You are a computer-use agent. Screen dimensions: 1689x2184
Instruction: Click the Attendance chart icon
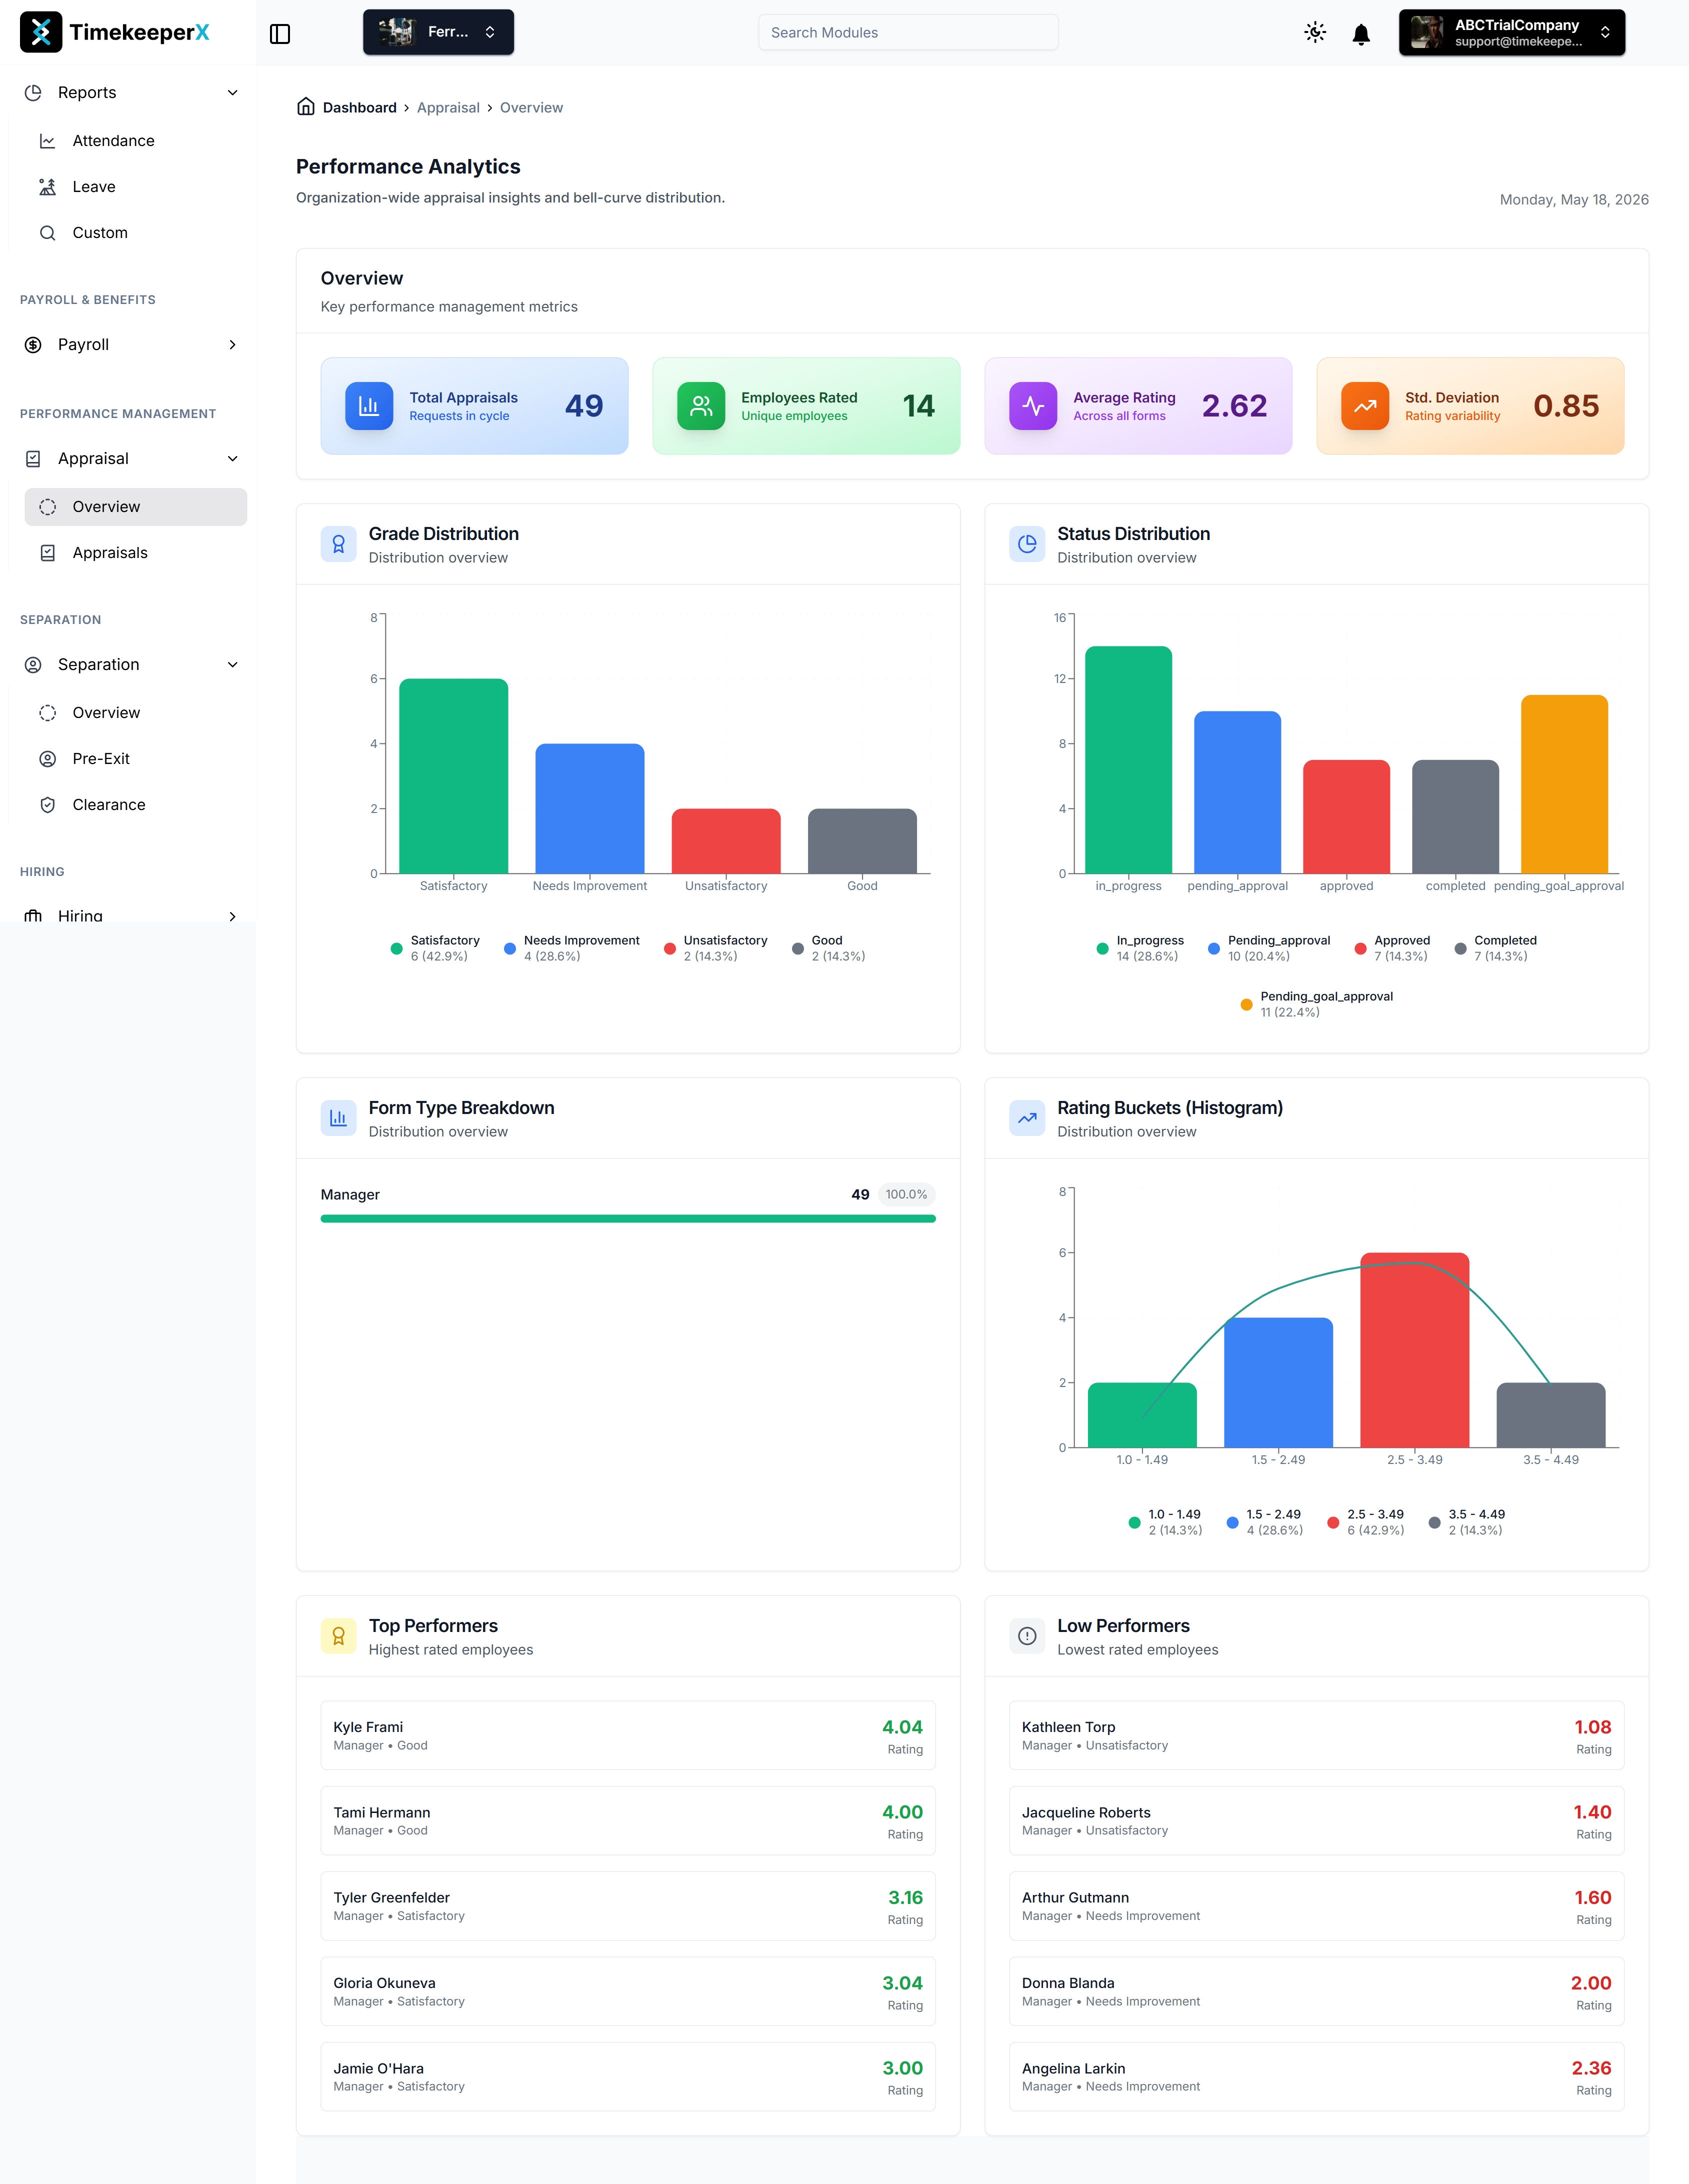click(x=47, y=141)
